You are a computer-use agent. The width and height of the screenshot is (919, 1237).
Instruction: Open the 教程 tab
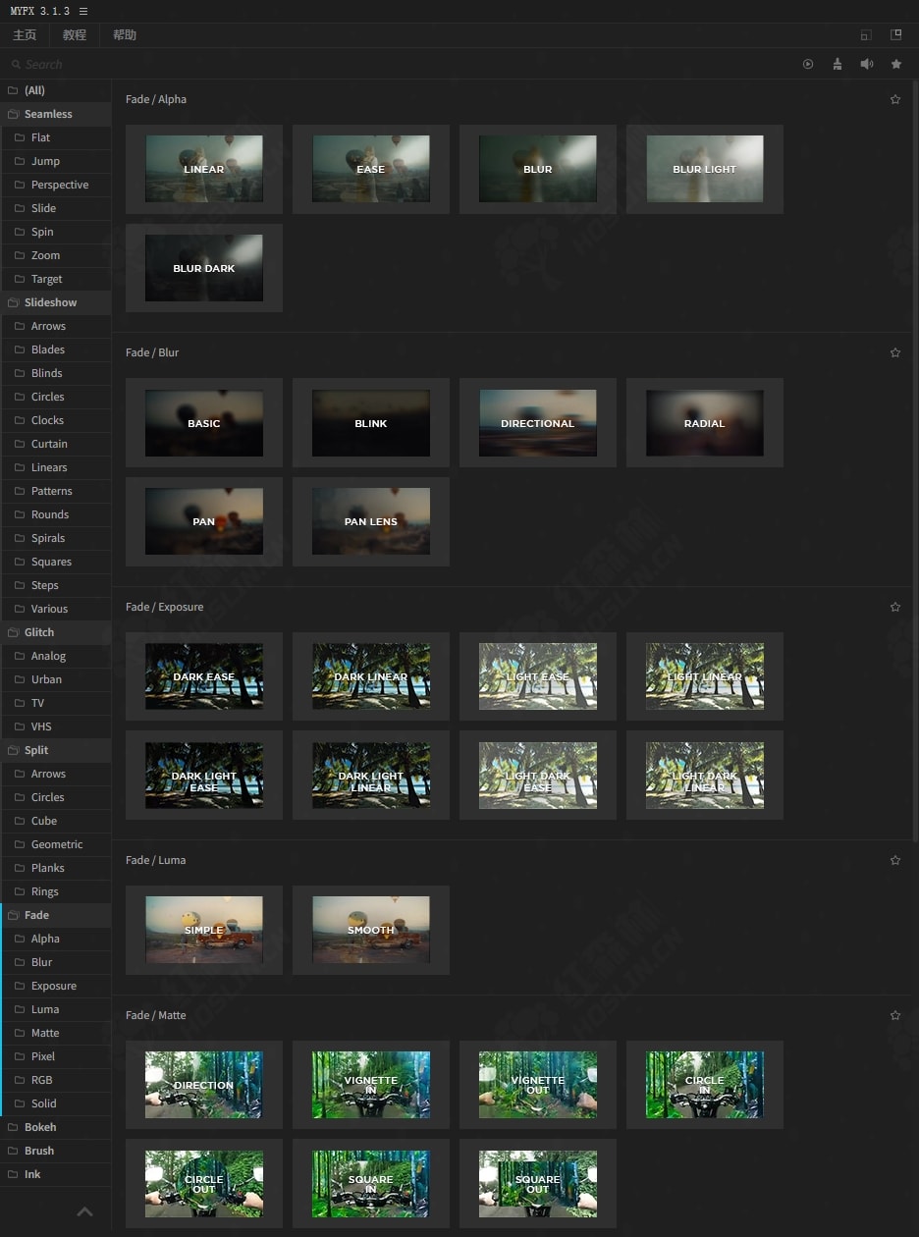(x=75, y=35)
